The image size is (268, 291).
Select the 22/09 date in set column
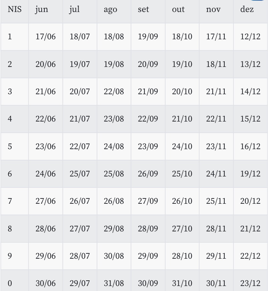tap(148, 119)
